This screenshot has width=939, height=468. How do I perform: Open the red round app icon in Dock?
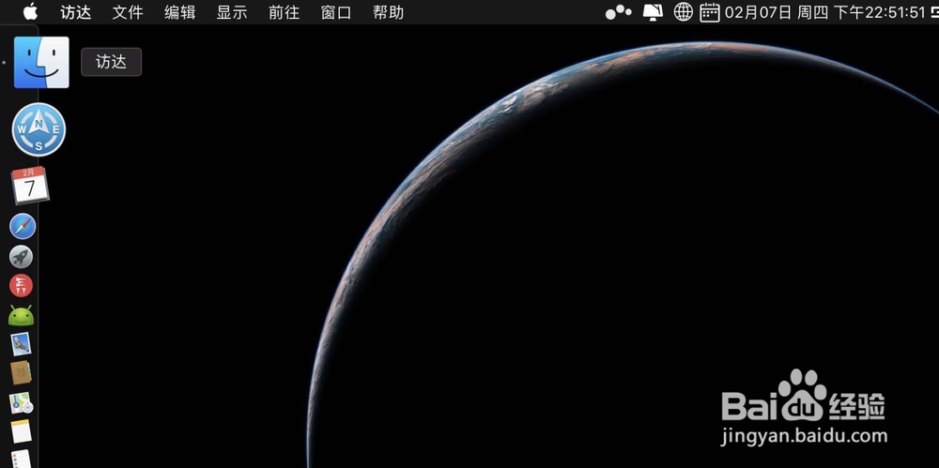pyautogui.click(x=21, y=285)
